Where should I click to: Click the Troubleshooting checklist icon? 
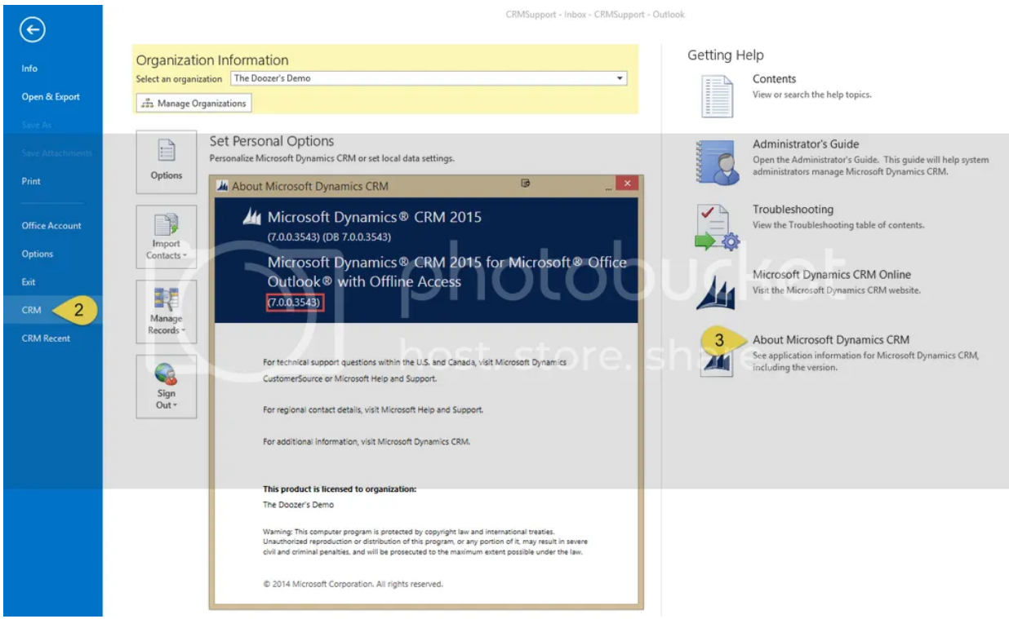(718, 228)
